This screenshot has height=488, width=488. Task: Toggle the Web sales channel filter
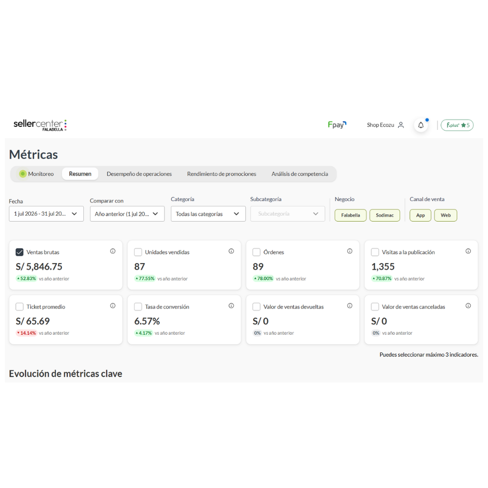tap(446, 215)
